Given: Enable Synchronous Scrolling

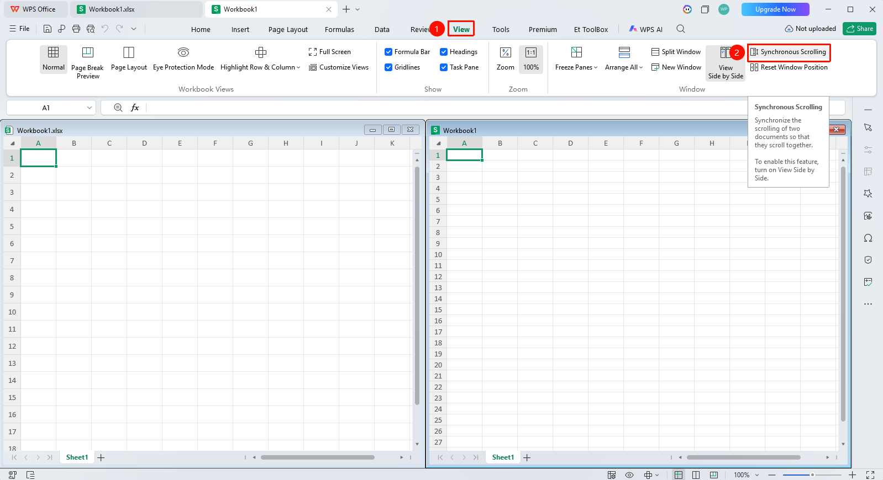Looking at the screenshot, I should tap(788, 52).
